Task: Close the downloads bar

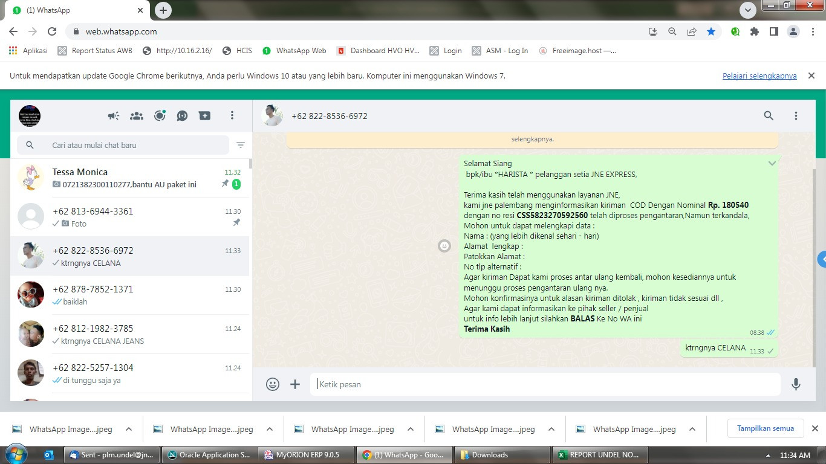Action: (815, 428)
